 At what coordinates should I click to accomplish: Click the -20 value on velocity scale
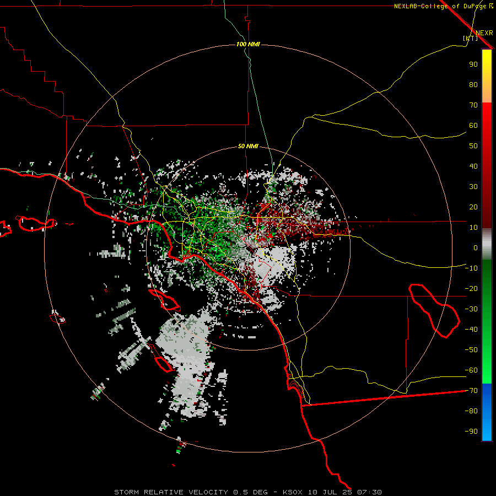[471, 289]
